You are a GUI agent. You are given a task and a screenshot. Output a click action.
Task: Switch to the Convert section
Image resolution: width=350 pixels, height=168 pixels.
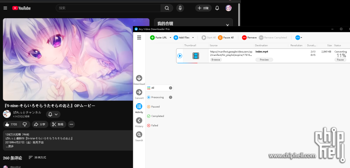[x=139, y=92]
